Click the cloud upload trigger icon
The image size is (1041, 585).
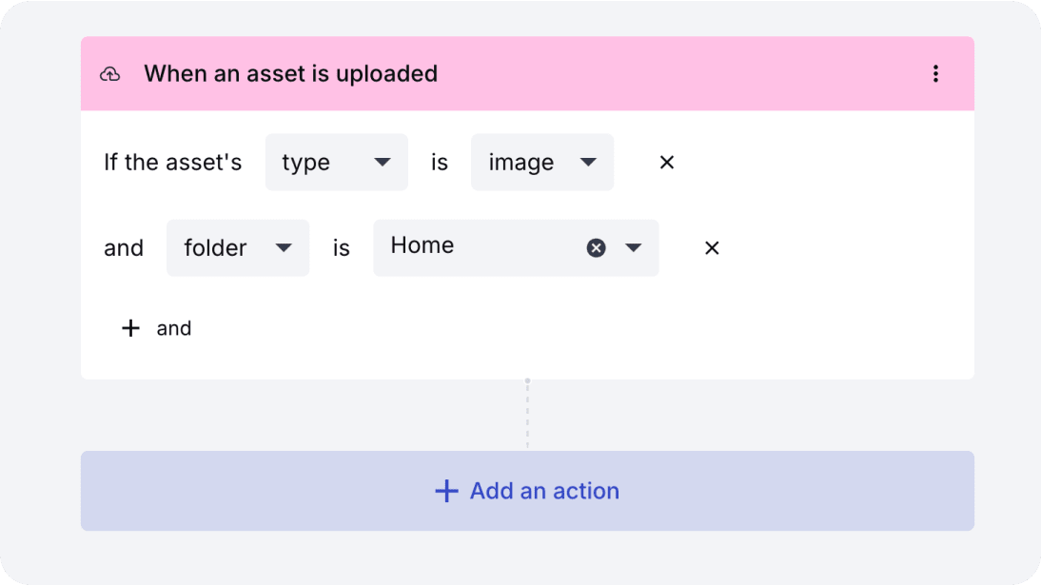click(110, 74)
